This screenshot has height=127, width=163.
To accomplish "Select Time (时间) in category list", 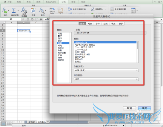I will pyautogui.click(x=63, y=46).
